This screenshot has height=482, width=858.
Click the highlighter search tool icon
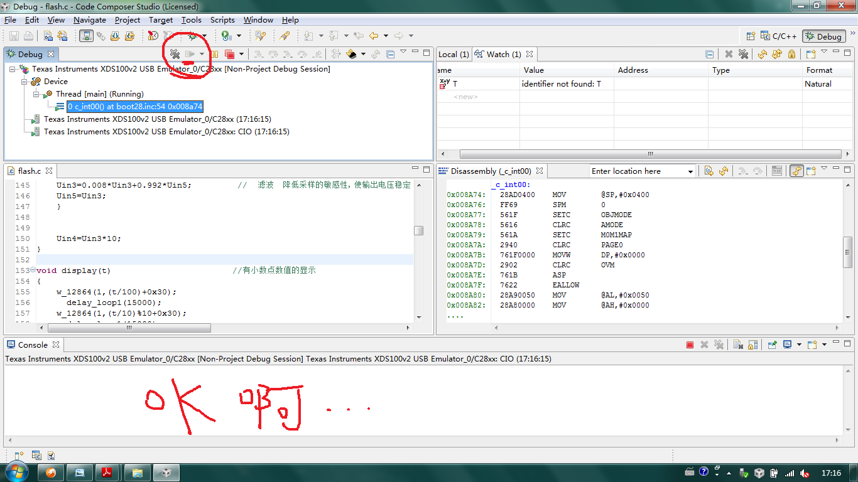(x=285, y=36)
